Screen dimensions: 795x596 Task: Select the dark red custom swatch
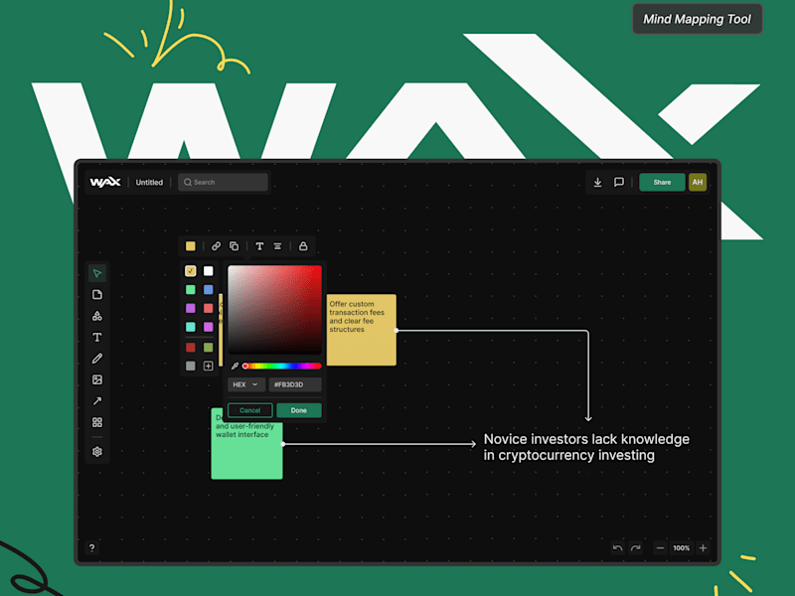click(191, 347)
